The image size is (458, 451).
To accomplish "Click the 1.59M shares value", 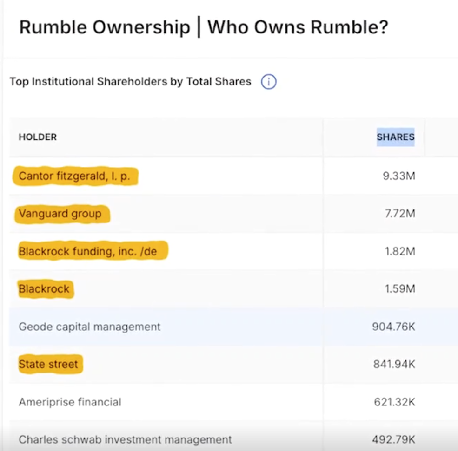I will click(399, 289).
